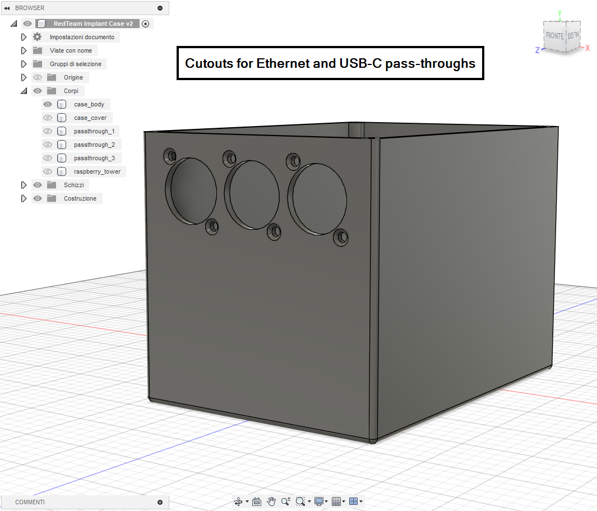Click the FRONTE face of the ViewCube

tap(554, 36)
